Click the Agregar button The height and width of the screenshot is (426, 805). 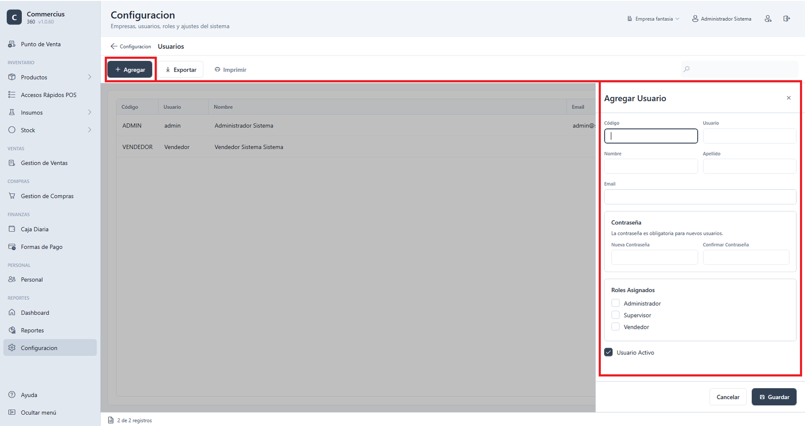click(x=130, y=69)
